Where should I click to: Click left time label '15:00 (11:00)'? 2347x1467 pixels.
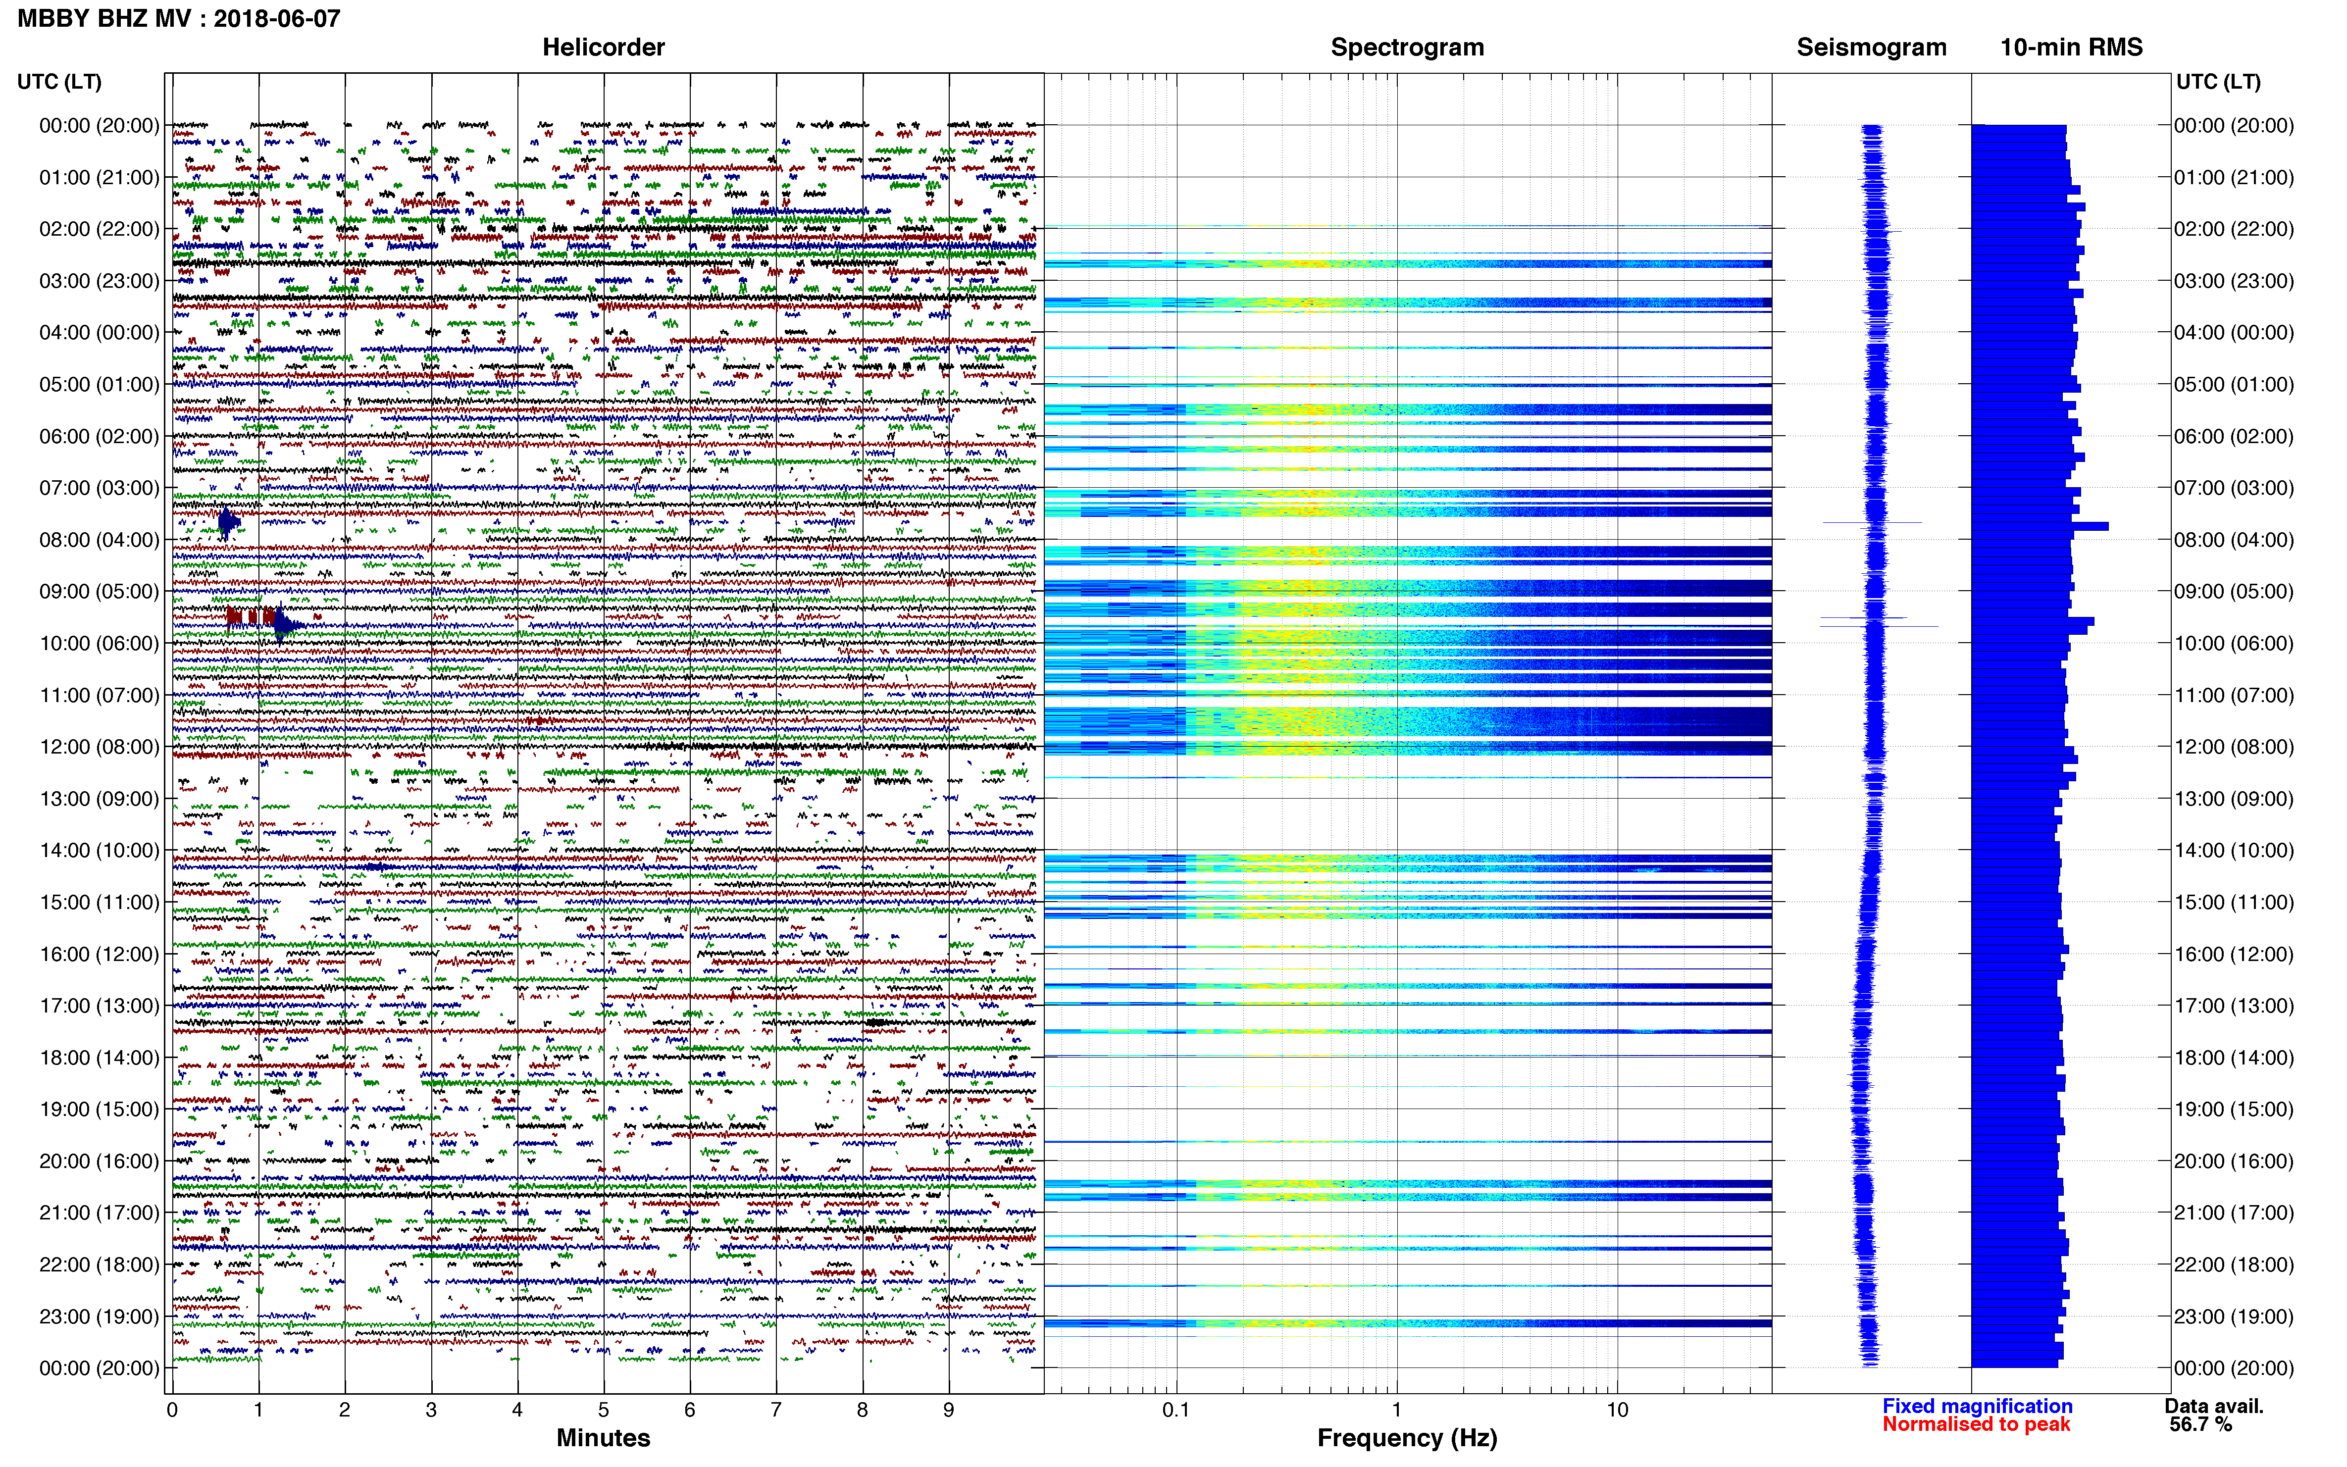[x=99, y=902]
